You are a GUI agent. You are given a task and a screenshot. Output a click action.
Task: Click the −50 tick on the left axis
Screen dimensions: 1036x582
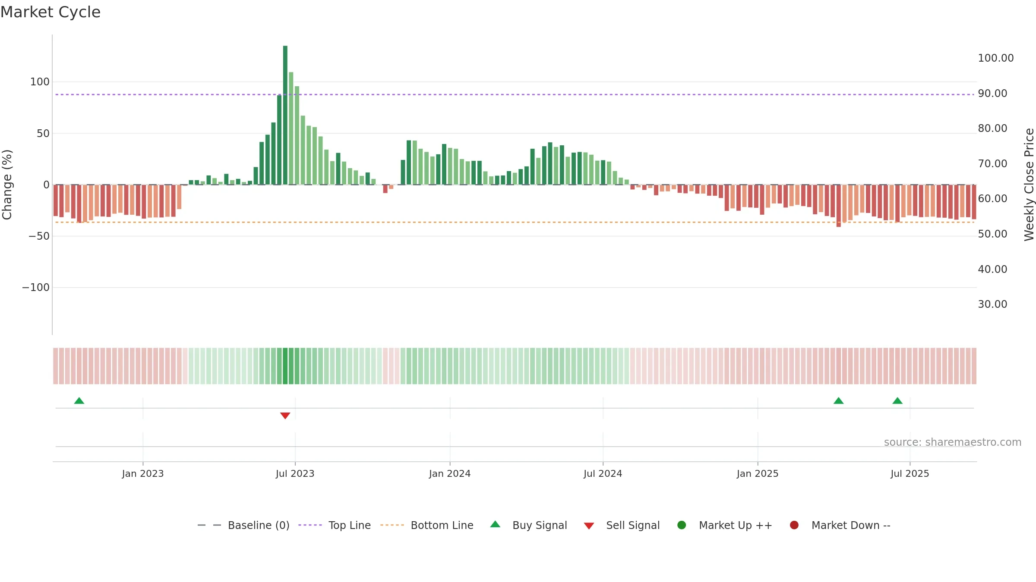[x=39, y=236]
